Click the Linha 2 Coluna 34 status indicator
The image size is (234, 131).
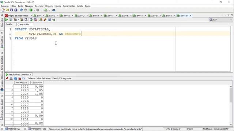pyautogui.click(x=173, y=129)
